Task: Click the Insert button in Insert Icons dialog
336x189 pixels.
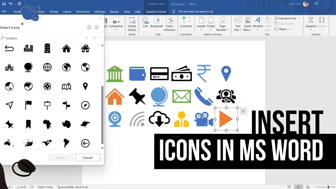Action: [x=61, y=158]
